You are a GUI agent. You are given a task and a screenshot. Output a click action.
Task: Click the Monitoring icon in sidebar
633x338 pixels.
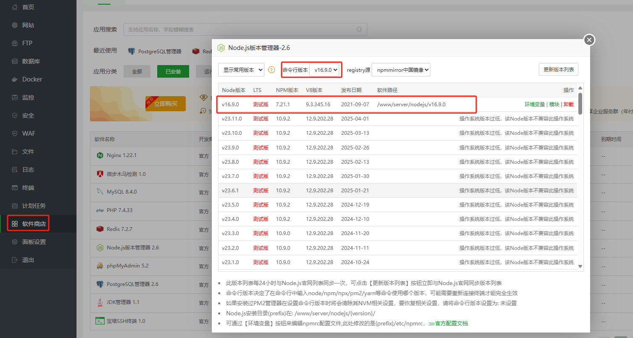(15, 97)
